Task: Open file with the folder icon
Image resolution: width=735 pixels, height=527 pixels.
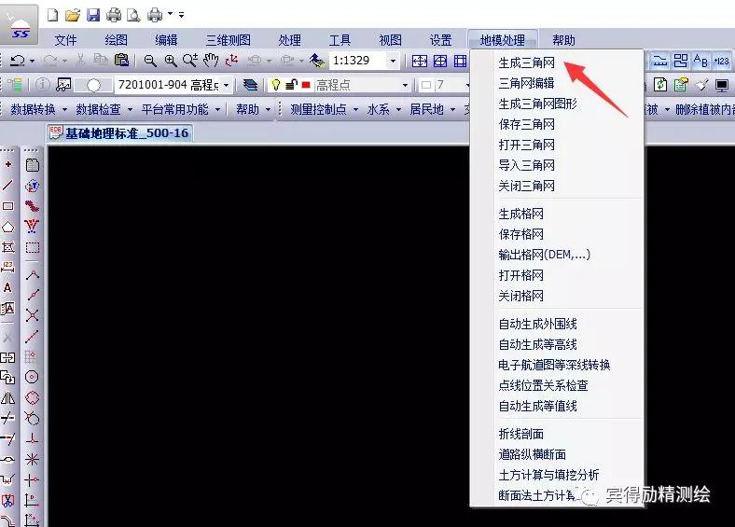Action: tap(73, 15)
